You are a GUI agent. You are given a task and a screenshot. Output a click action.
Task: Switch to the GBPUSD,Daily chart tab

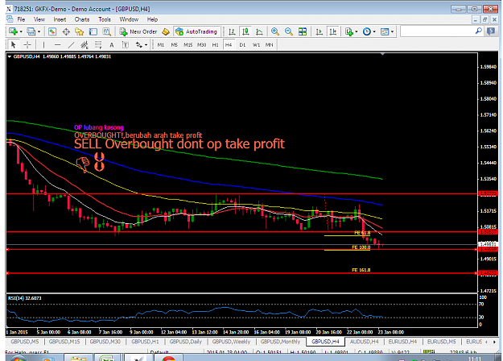(185, 342)
